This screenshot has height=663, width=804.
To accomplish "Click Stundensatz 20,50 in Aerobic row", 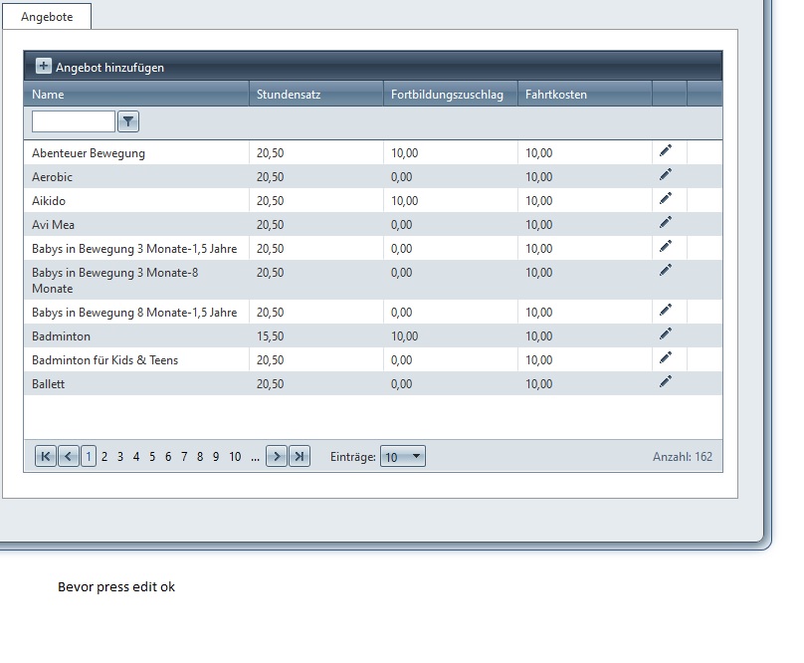I will tap(271, 176).
